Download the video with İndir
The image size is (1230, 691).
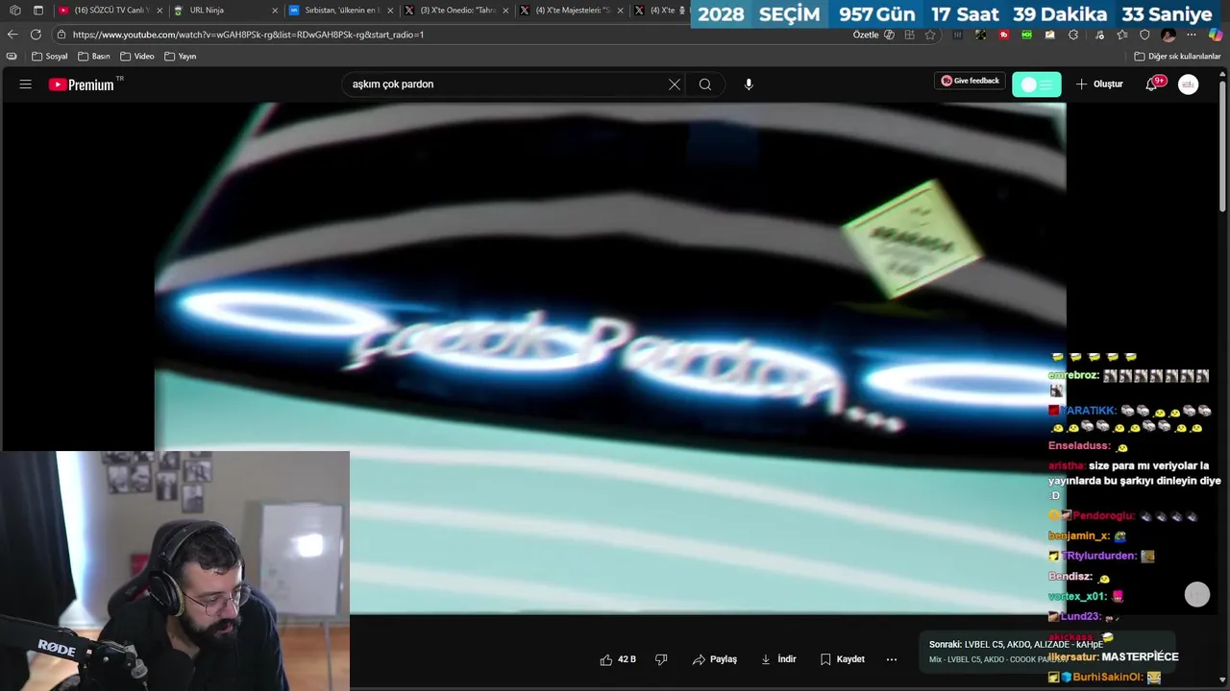778,659
